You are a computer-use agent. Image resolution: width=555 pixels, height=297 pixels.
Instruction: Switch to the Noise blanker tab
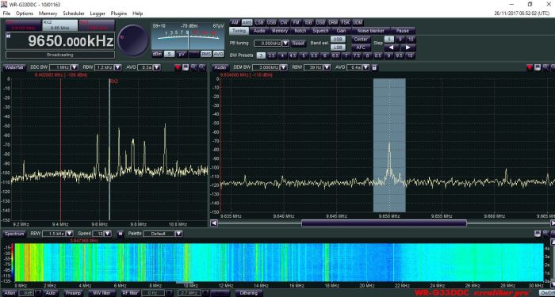371,31
